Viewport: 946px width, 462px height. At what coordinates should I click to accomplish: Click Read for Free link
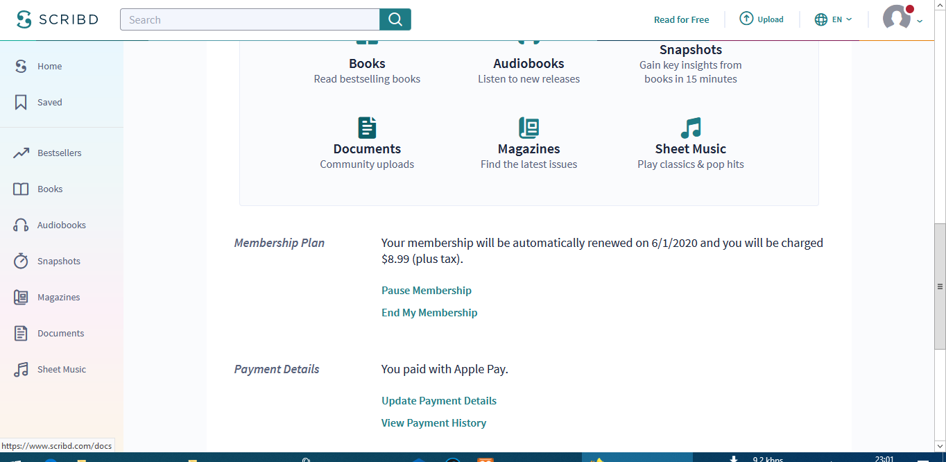[x=681, y=19]
